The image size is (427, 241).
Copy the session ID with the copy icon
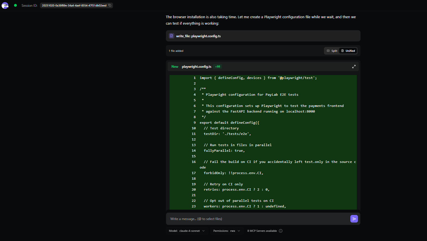coord(110,5)
